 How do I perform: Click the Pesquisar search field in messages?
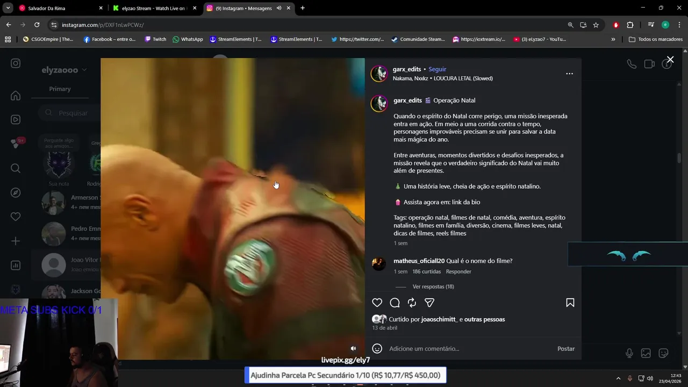tap(69, 113)
